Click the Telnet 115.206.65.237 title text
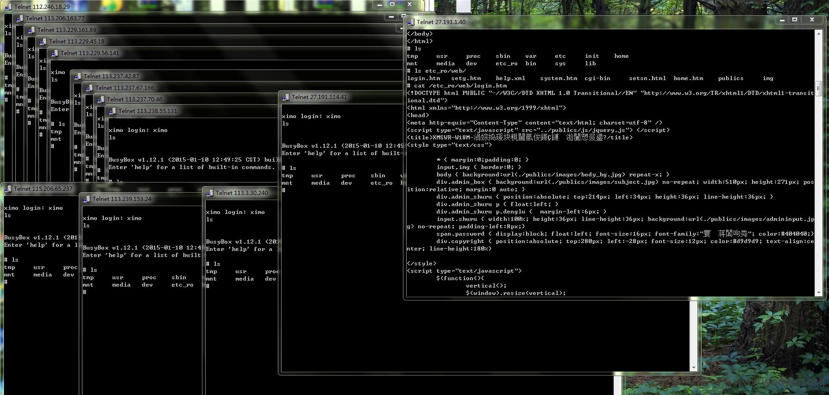829x395 pixels. (x=43, y=188)
